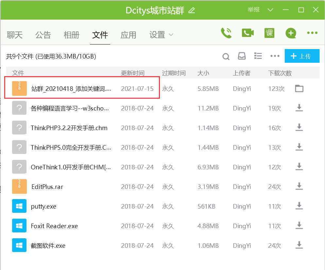Click the blue 上传 upload button

tap(302, 56)
